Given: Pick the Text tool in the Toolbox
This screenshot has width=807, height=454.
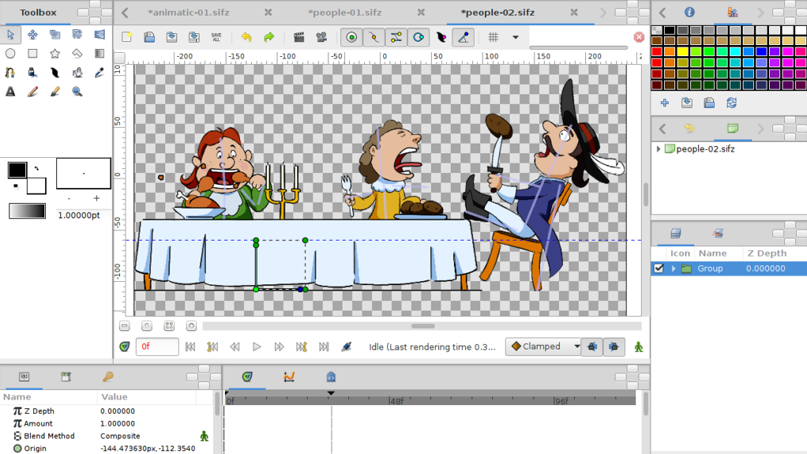Looking at the screenshot, I should (x=10, y=92).
